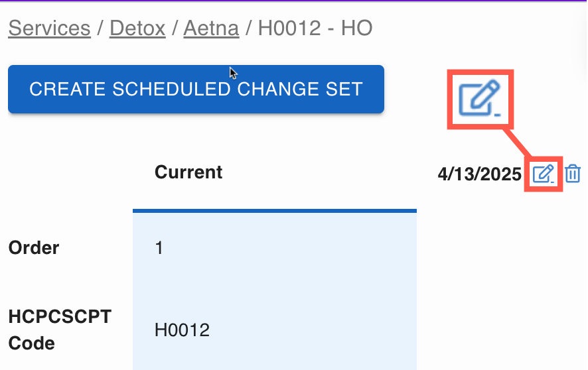The height and width of the screenshot is (370, 588).
Task: Click the blue bar above the Current column
Action: [274, 211]
